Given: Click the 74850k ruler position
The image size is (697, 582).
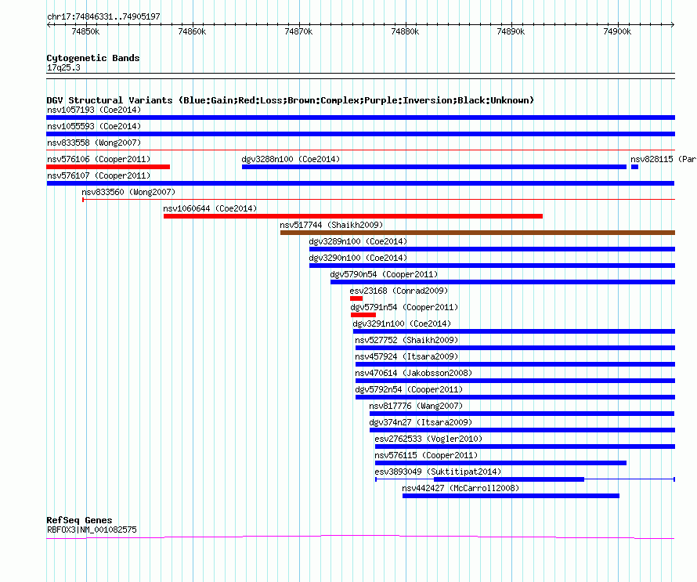Looking at the screenshot, I should coord(85,31).
